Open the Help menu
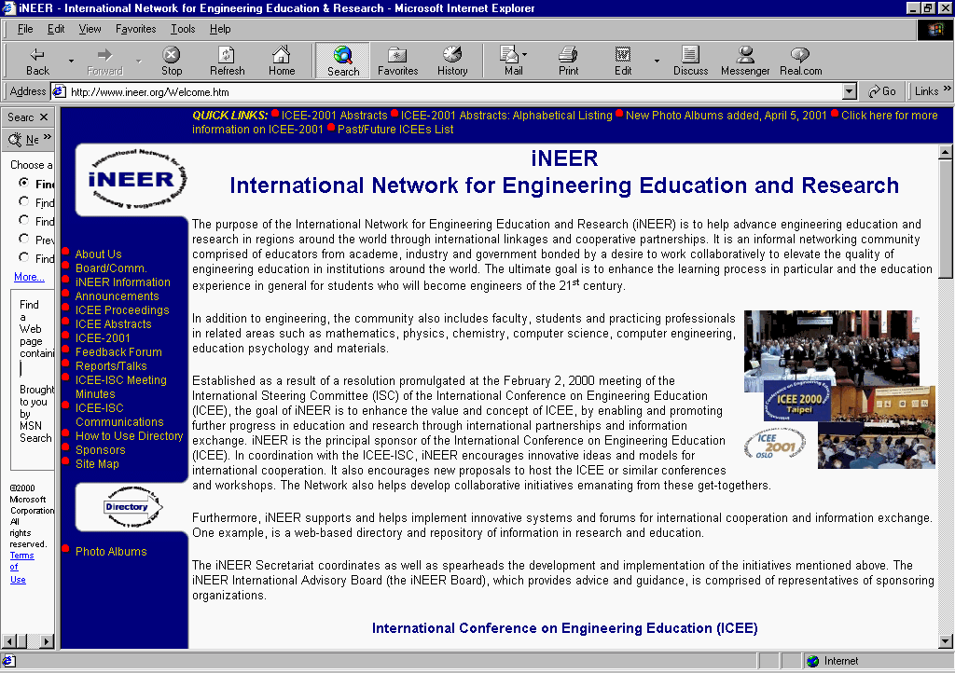This screenshot has height=673, width=955. pyautogui.click(x=220, y=29)
